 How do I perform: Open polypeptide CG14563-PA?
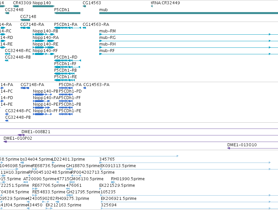click(x=96, y=85)
